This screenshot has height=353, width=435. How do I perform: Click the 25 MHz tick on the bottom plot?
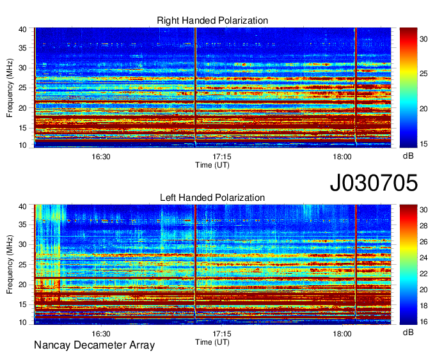click(x=22, y=265)
